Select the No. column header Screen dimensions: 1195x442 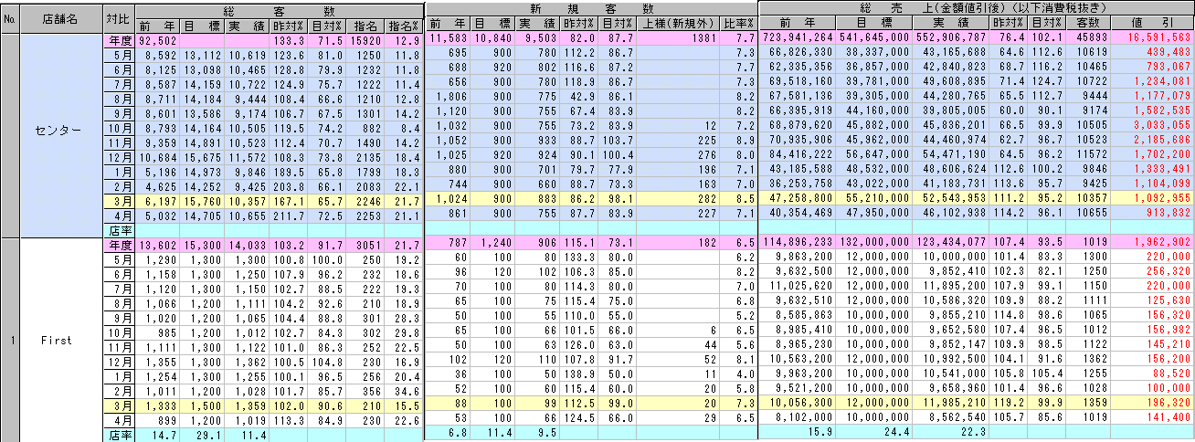[9, 17]
